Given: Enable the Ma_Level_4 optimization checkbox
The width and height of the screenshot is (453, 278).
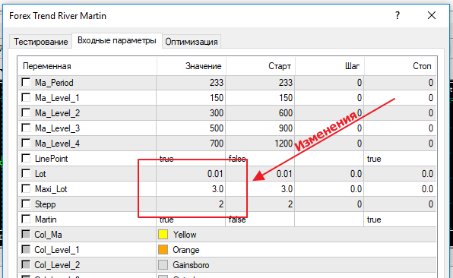Looking at the screenshot, I should tap(26, 144).
